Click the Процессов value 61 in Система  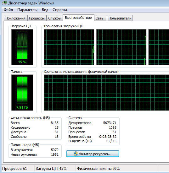click(x=114, y=132)
